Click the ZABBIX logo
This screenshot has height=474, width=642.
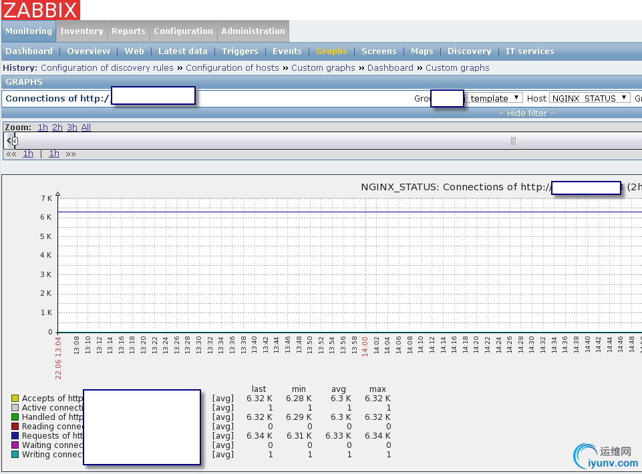41,10
